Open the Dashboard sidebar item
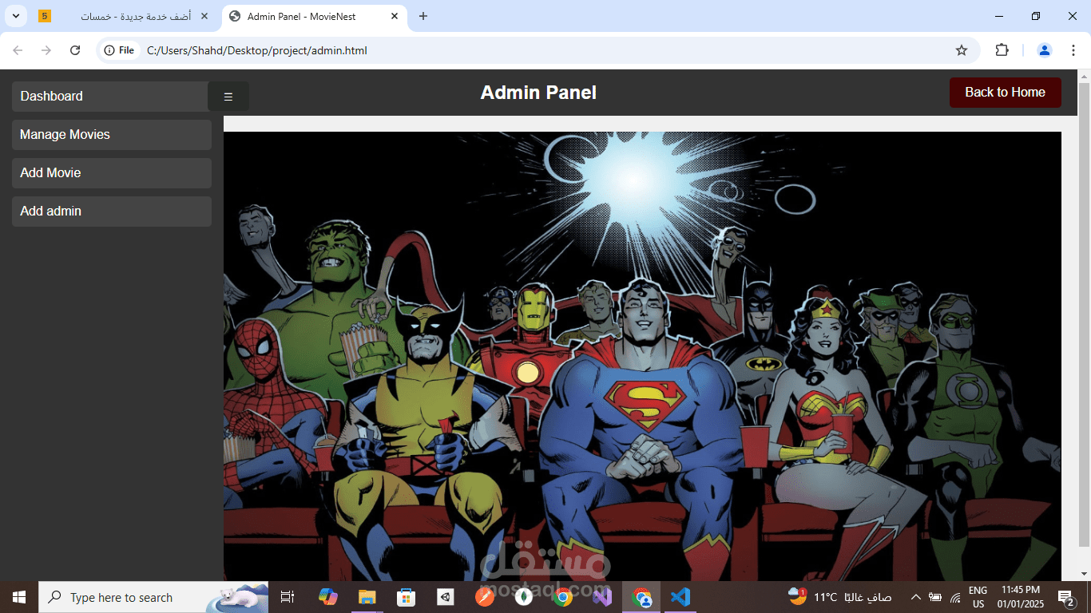Viewport: 1091px width, 613px height. [111, 97]
